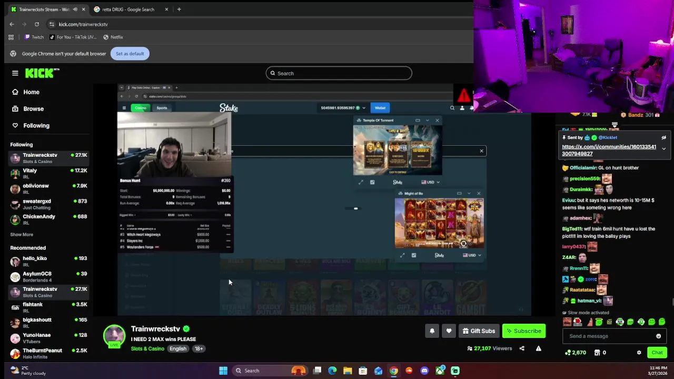Open ChickenAndy channel in Following list
The height and width of the screenshot is (379, 674).
point(49,220)
